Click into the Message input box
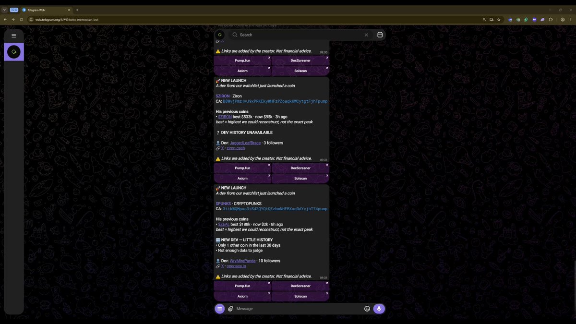Screen dimensions: 576x324 click(x=299, y=309)
